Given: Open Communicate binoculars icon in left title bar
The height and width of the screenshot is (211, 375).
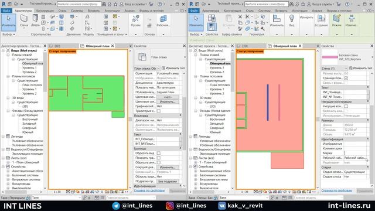Looking at the screenshot, I should coord(104,4).
